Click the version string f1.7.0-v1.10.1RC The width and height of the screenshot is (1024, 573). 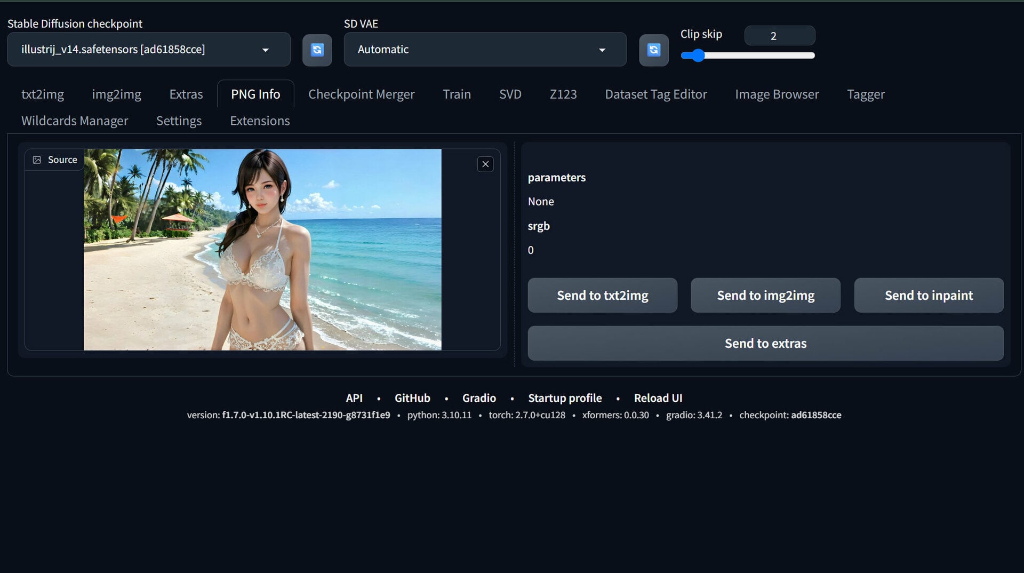(306, 415)
